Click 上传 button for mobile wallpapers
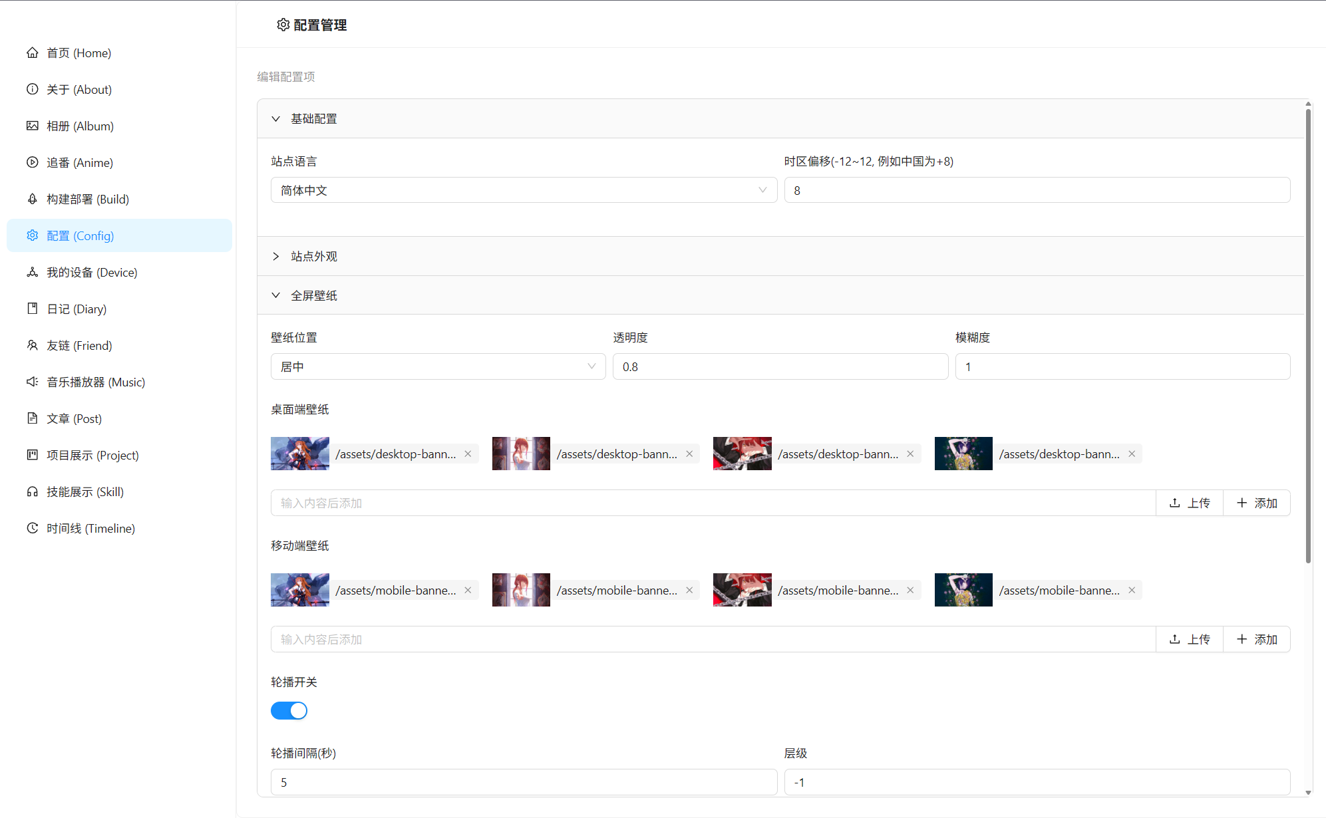This screenshot has width=1326, height=818. (1190, 639)
